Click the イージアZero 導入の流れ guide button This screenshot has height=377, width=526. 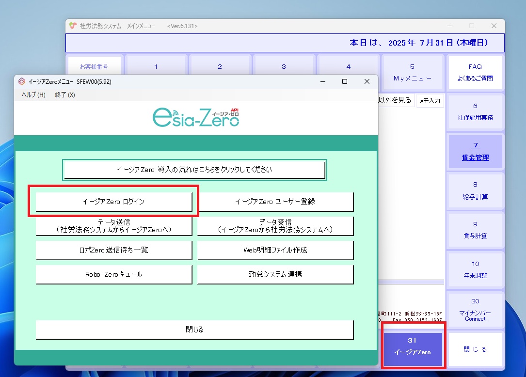194,170
